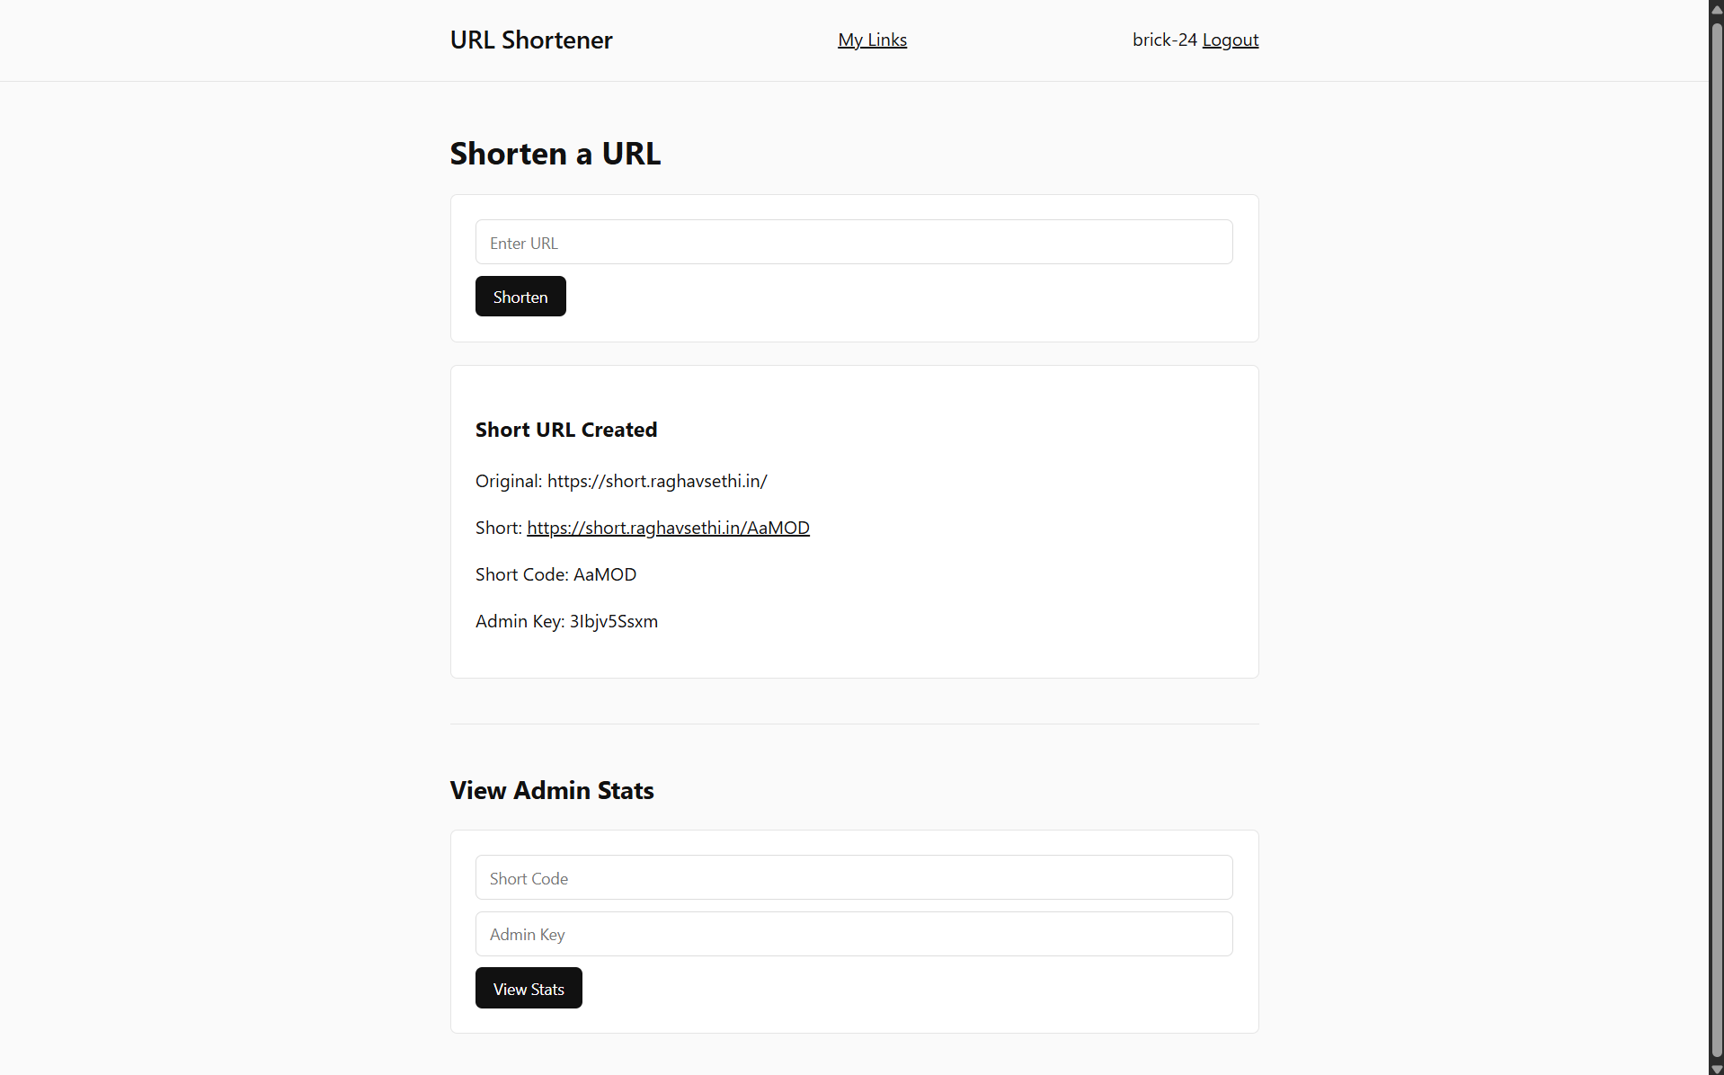Click the Short Code input box
1724x1075 pixels.
pyautogui.click(x=852, y=877)
